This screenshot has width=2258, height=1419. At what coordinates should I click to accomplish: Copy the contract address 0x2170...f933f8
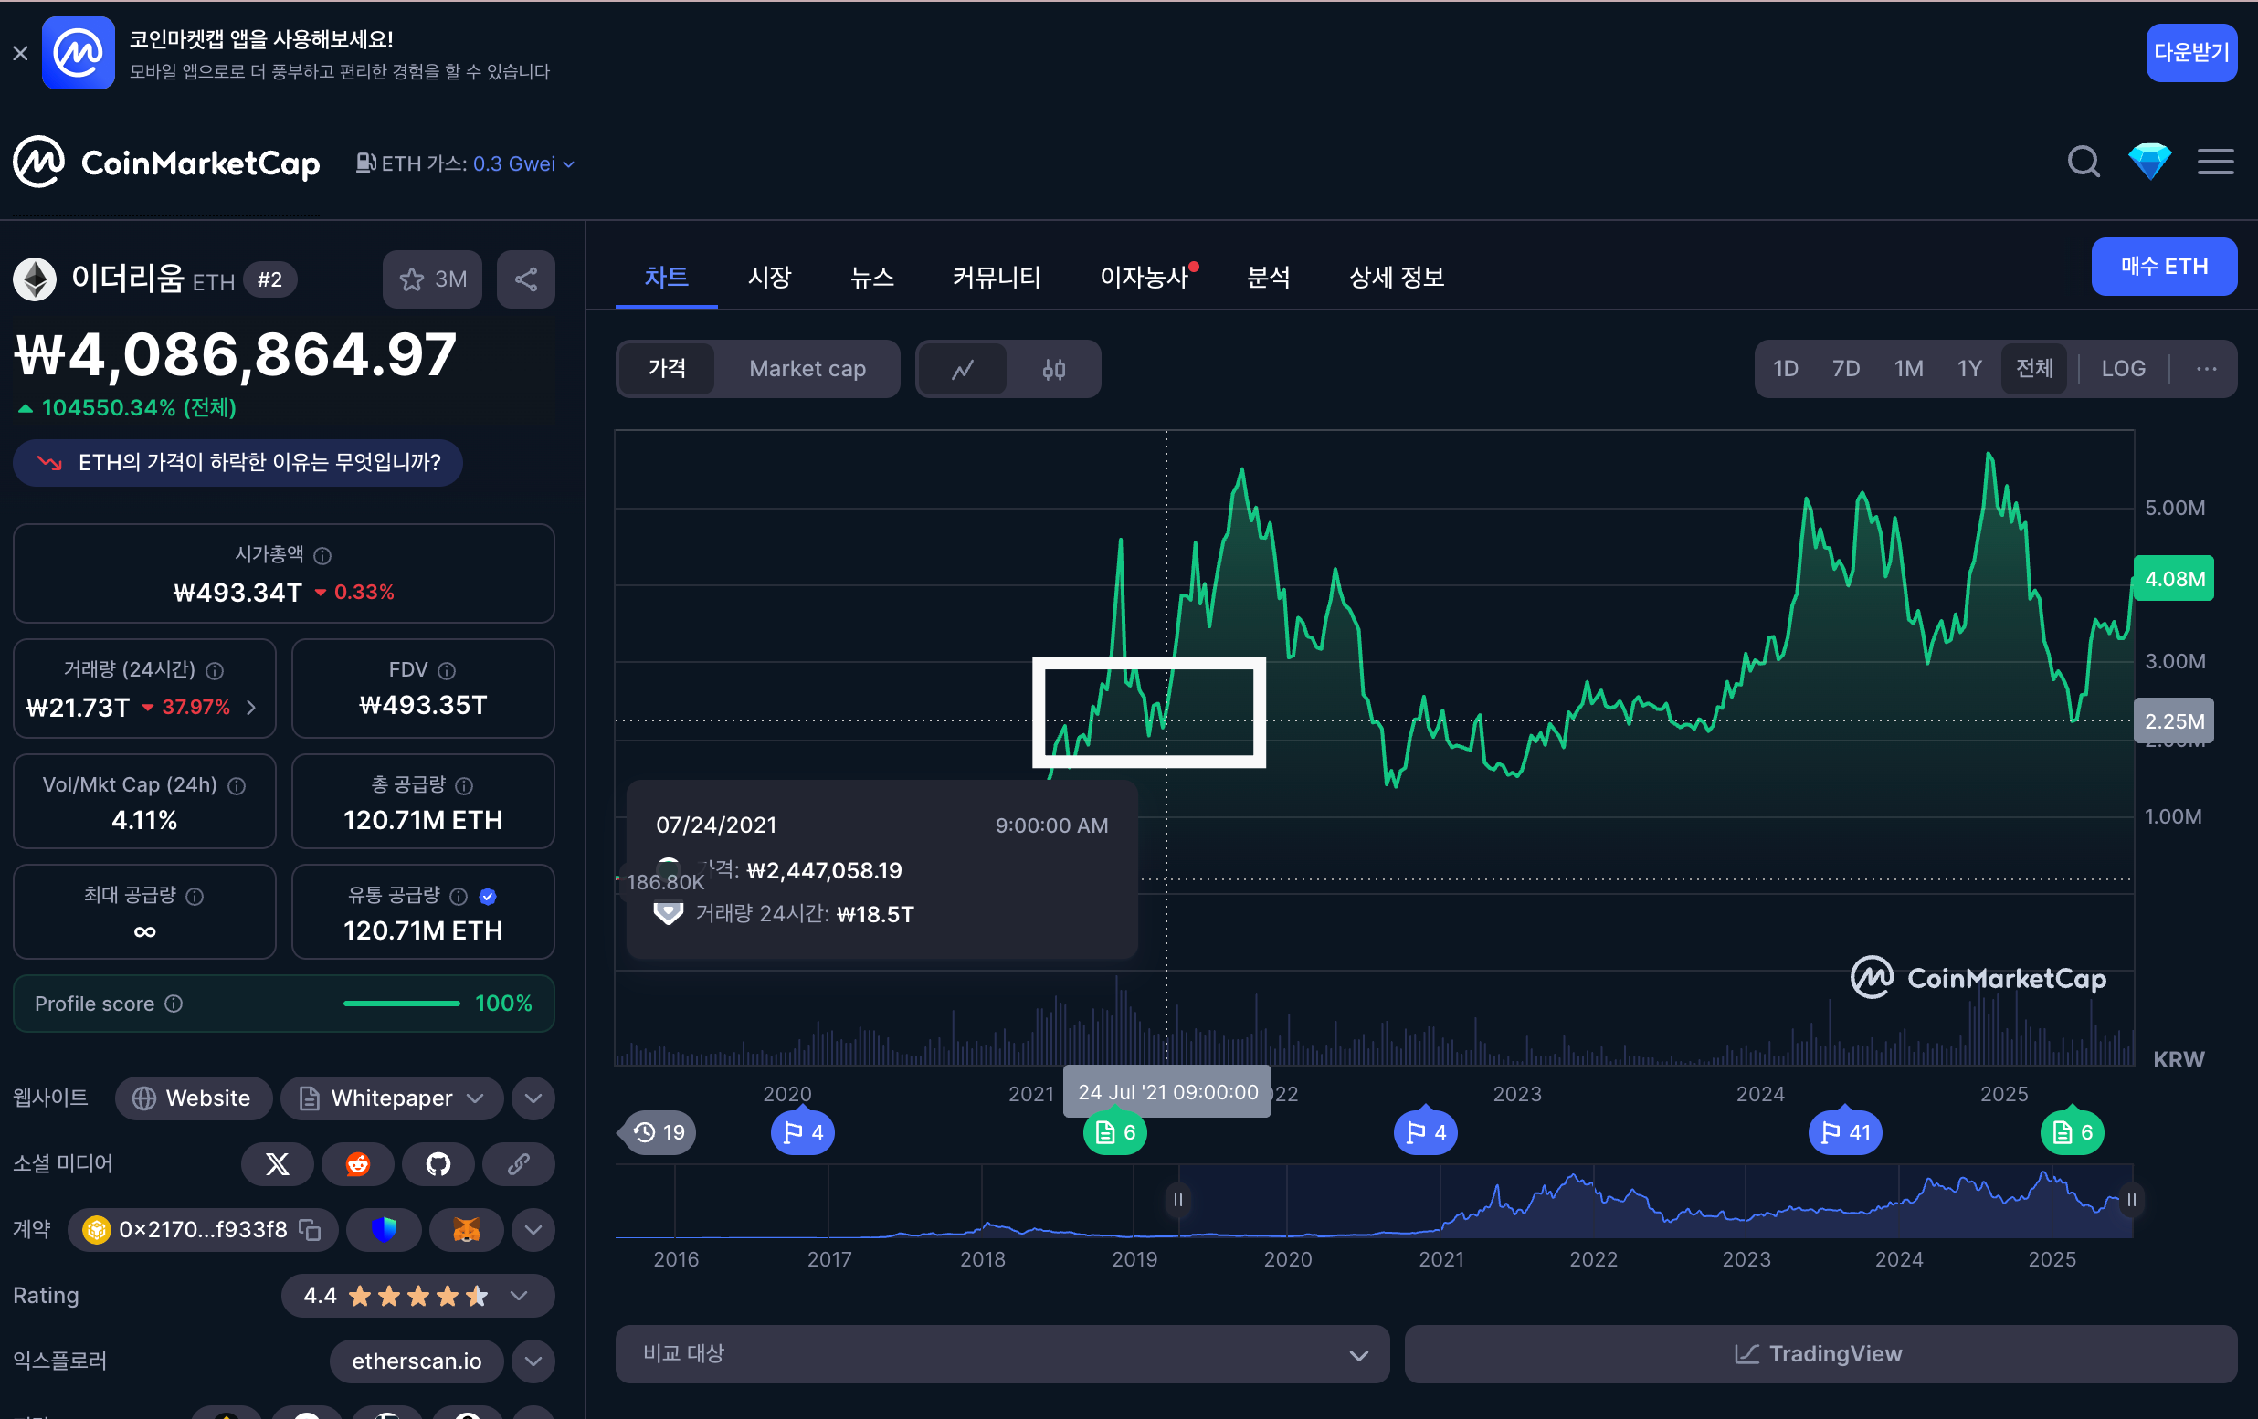click(311, 1230)
